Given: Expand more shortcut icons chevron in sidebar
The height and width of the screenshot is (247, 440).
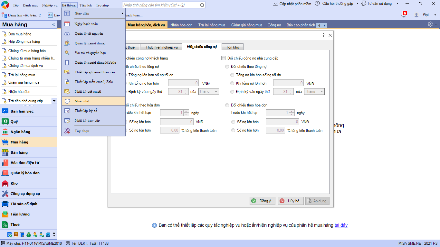Looking at the screenshot, I should 54,234.
